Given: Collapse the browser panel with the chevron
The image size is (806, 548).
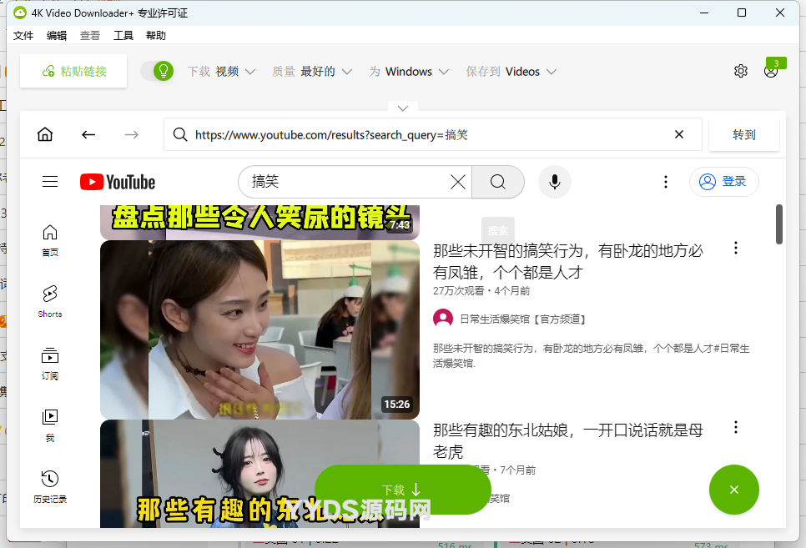Looking at the screenshot, I should 402,108.
